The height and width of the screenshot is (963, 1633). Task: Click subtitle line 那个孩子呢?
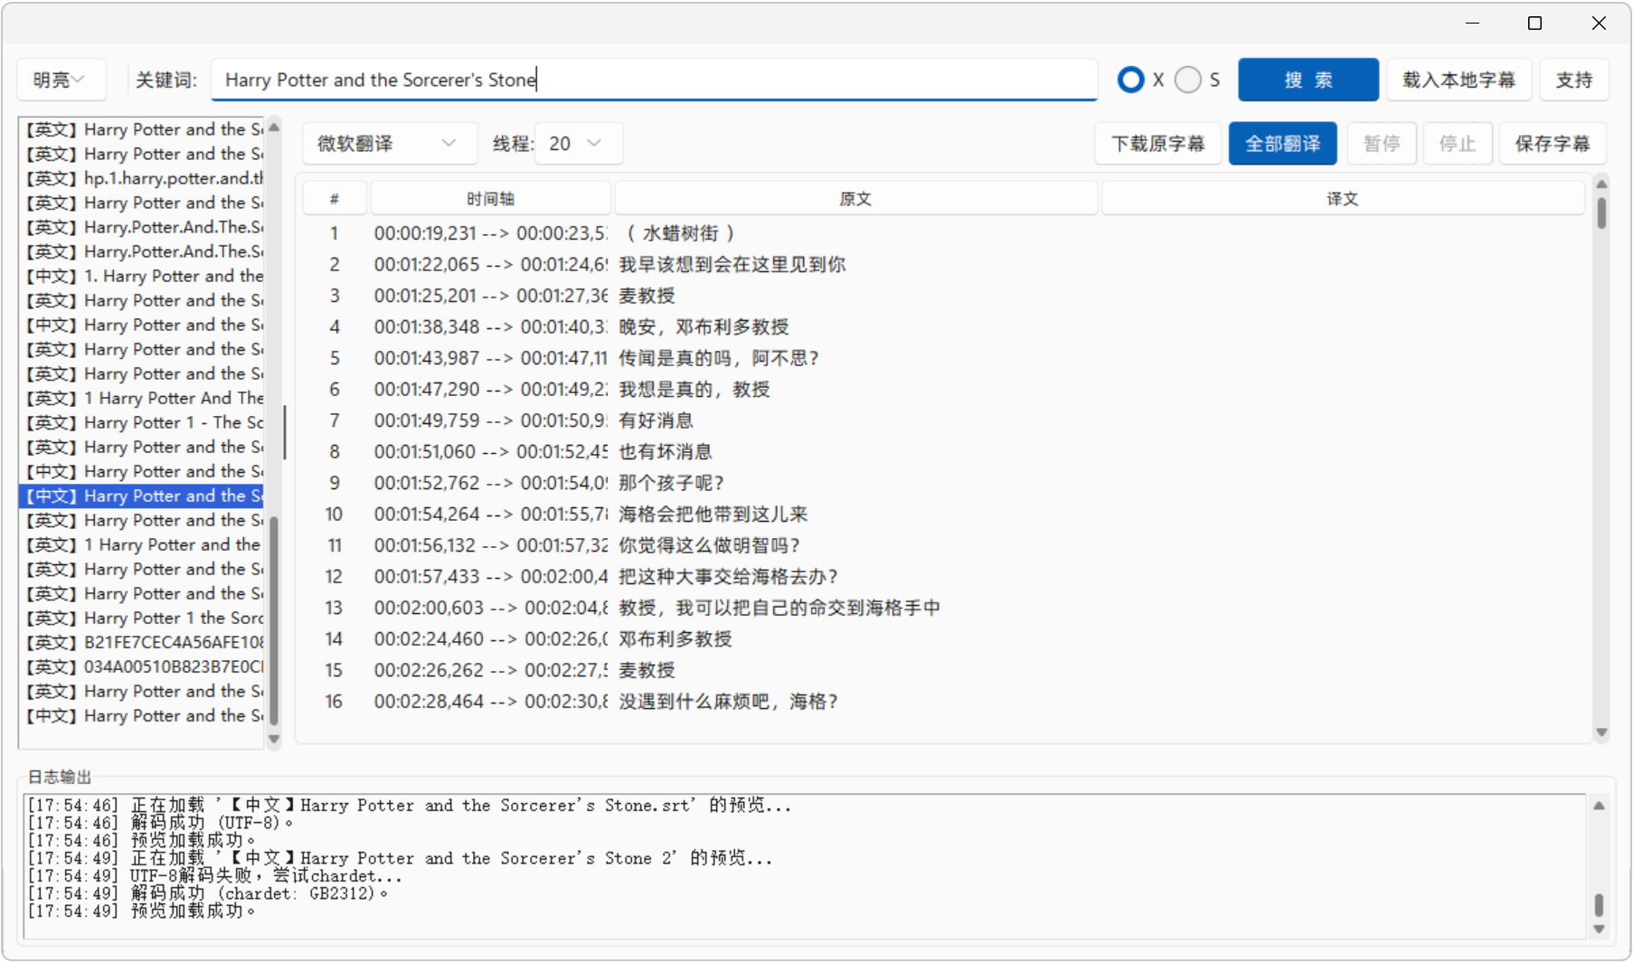[672, 483]
